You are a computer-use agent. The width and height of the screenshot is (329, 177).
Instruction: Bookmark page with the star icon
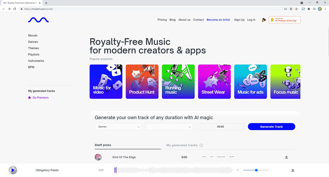pos(296,9)
